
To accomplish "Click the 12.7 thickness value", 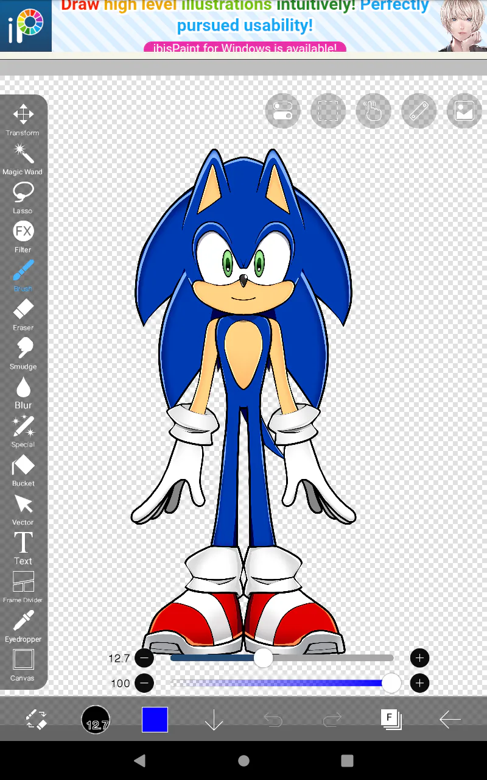I will tap(119, 658).
